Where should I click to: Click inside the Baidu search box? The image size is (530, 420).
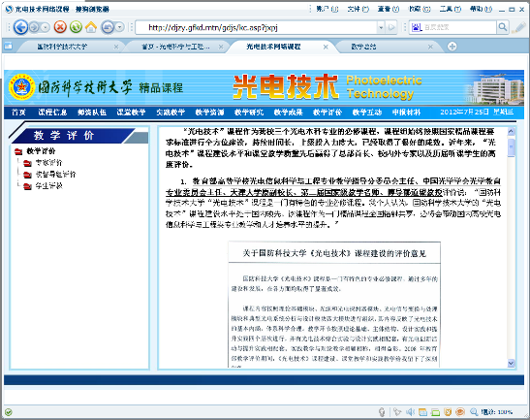(x=459, y=27)
